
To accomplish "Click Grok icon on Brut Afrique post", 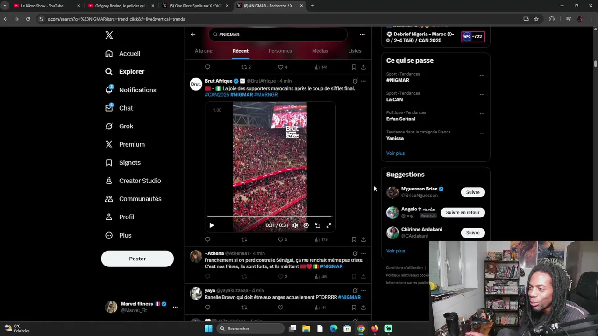I will 355,81.
